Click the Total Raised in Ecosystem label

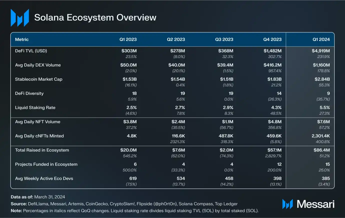click(x=42, y=150)
